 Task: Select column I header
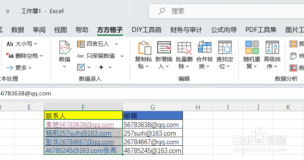(228, 107)
